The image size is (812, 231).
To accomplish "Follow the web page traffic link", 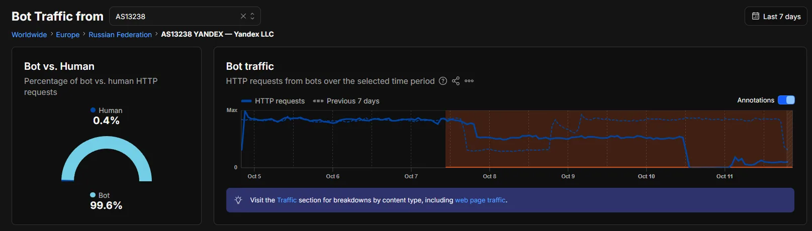I will tap(480, 200).
